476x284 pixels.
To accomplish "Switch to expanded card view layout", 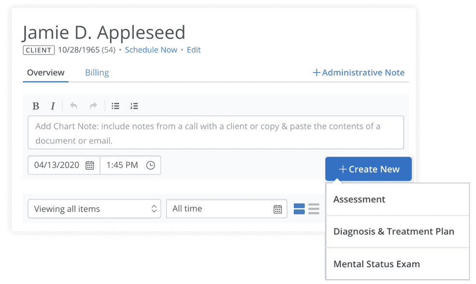I will pos(299,209).
